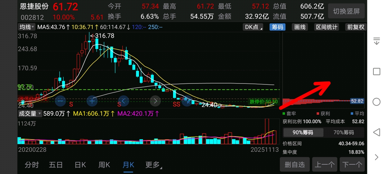This screenshot has width=386, height=174.
Task: Click MA5:43.76 indicator text
Action: pos(53,27)
